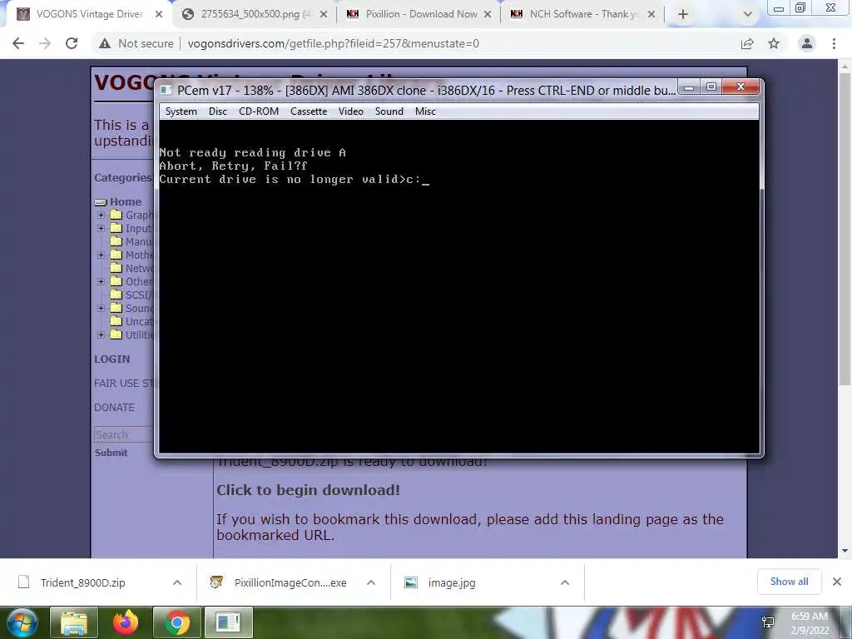This screenshot has height=639, width=852.
Task: Close the downloads bar
Action: (x=837, y=582)
